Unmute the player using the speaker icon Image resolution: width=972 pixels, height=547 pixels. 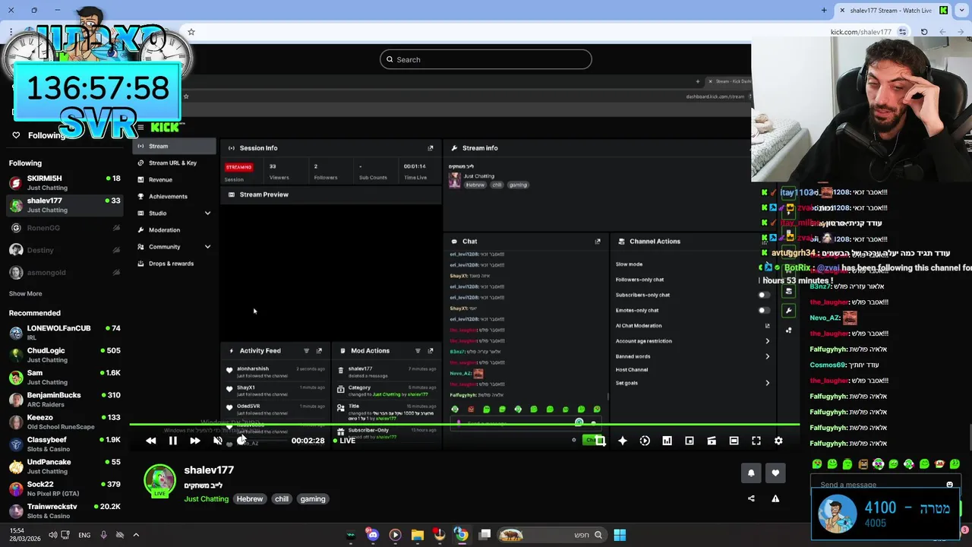218,441
